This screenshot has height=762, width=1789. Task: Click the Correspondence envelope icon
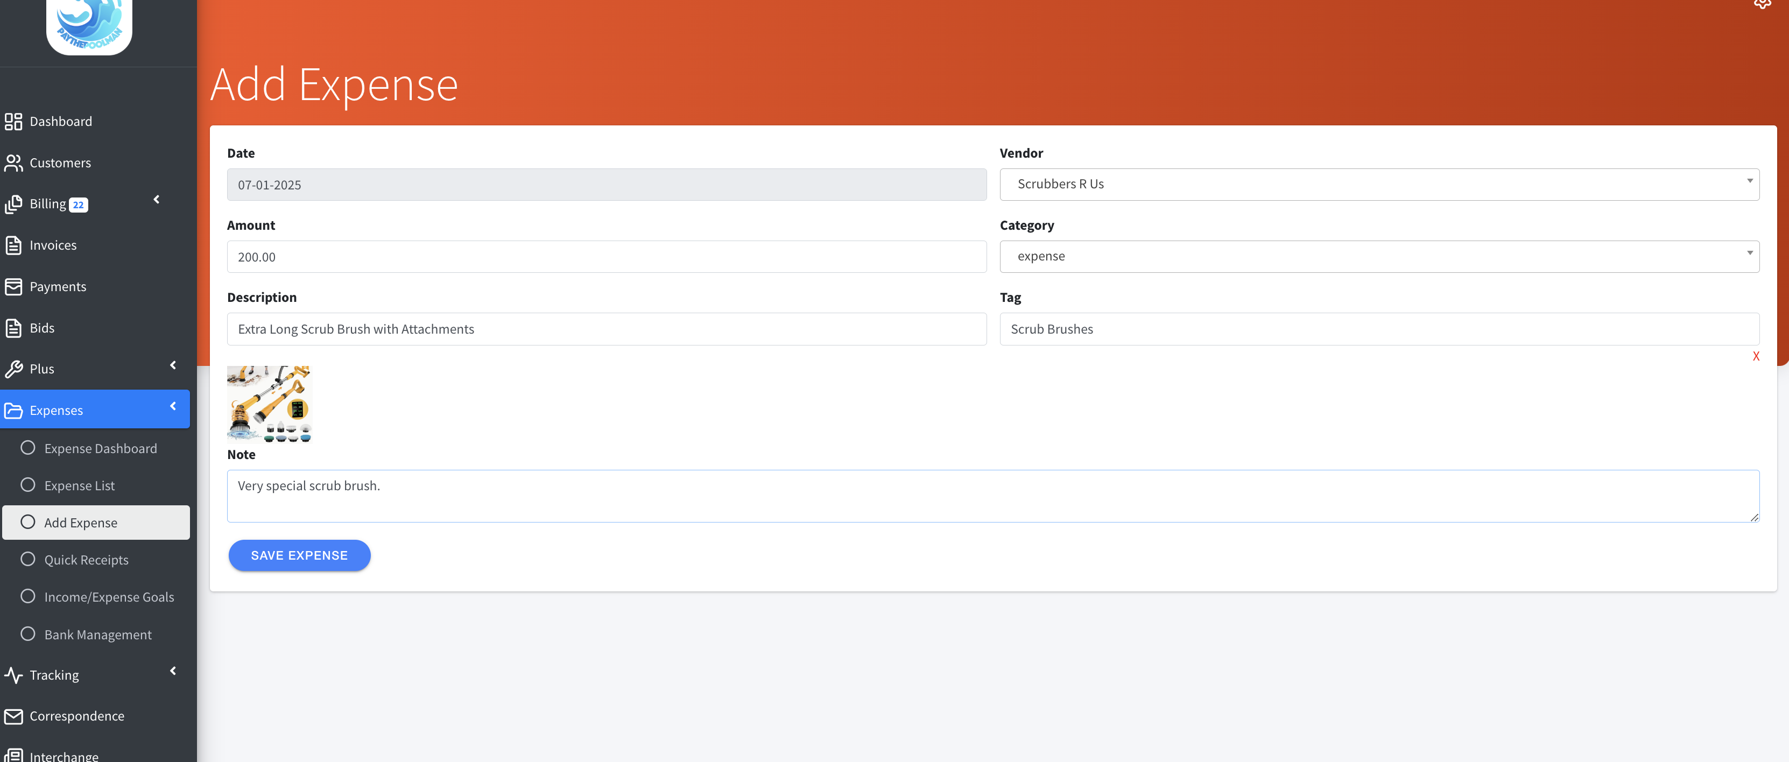[x=13, y=716]
